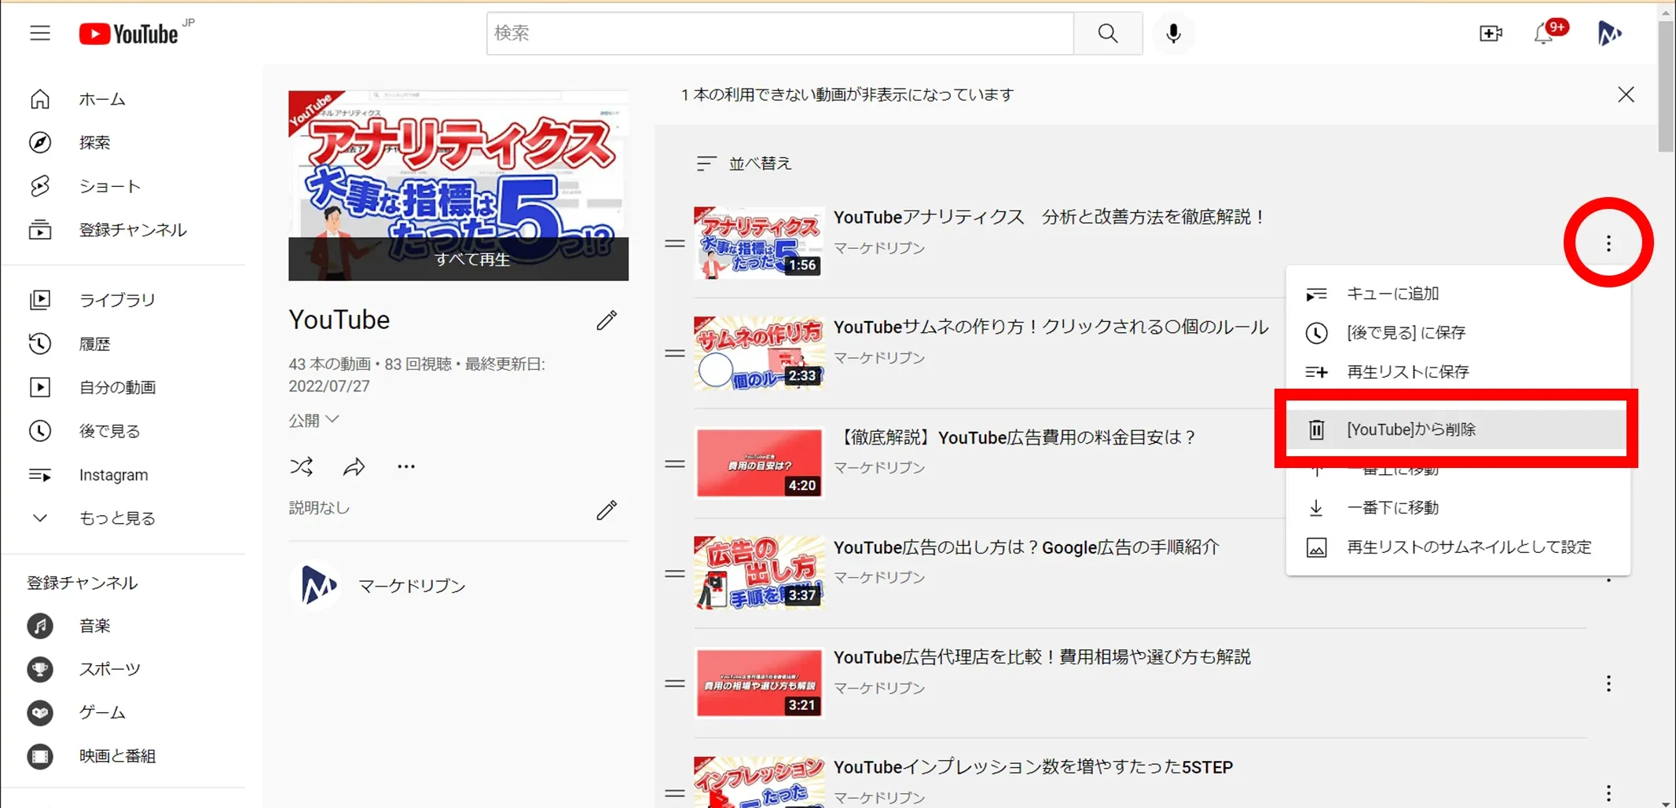Viewport: 1676px width, 808px height.
Task: Open the account avatar menu
Action: coord(1608,33)
